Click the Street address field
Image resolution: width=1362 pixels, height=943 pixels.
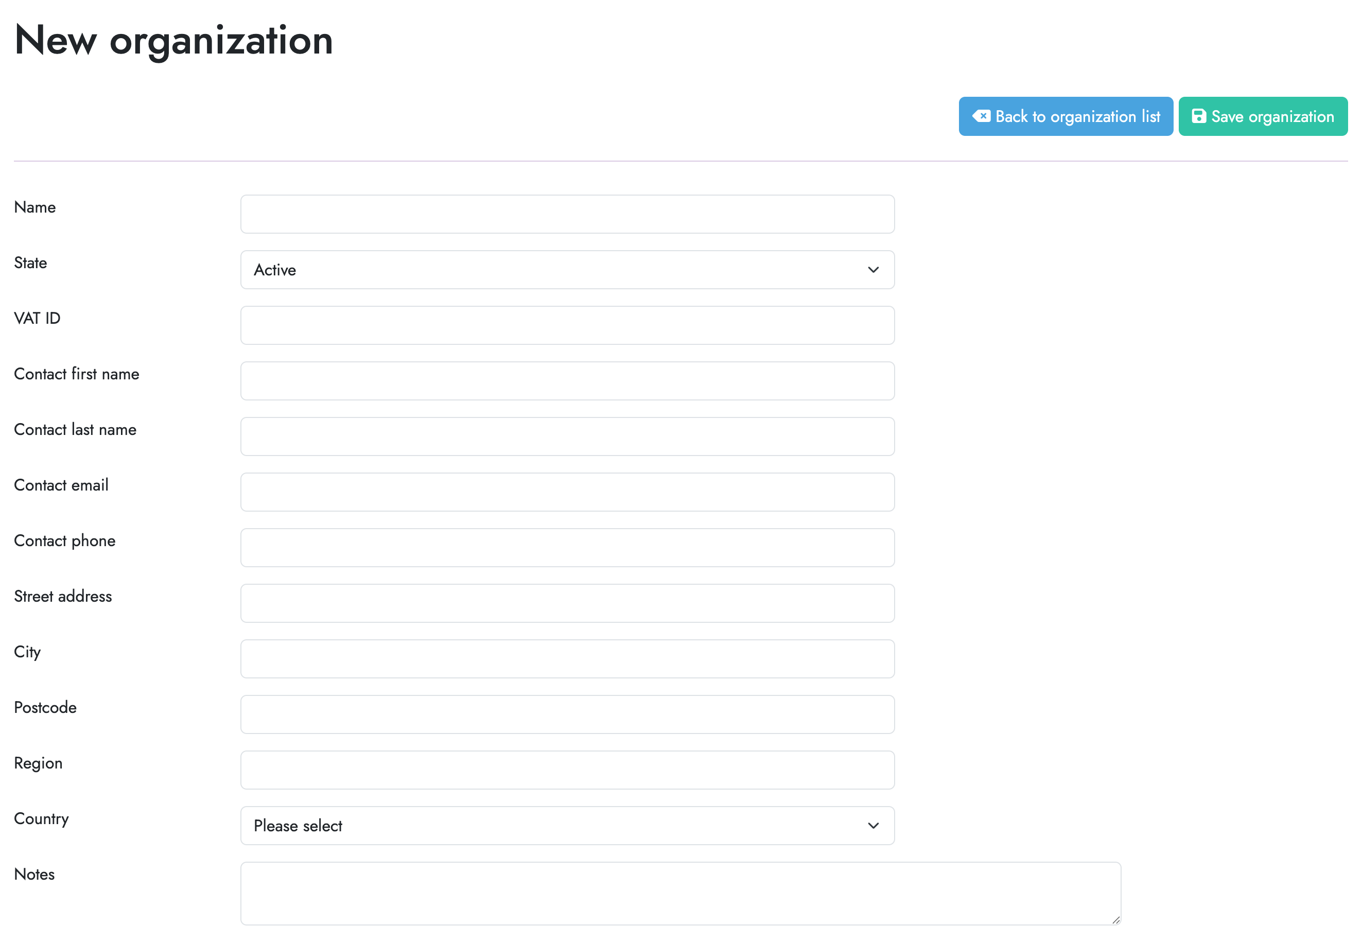(567, 603)
